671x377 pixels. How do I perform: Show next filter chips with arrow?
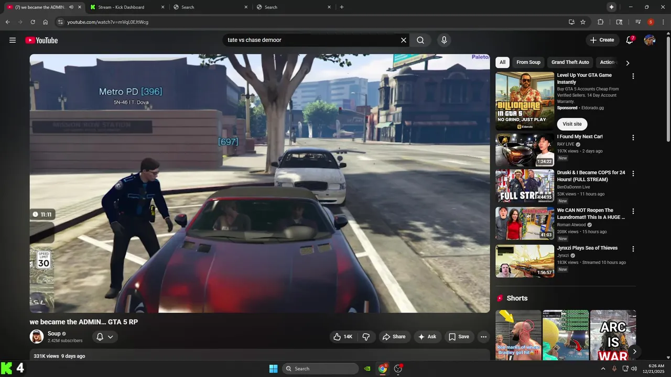pos(627,63)
